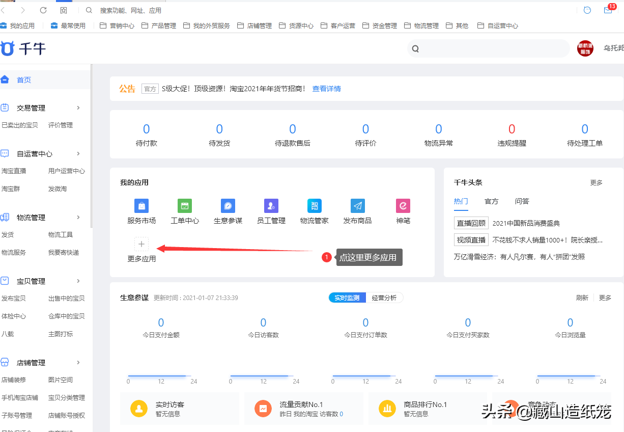Click the 违规提醒 red count
This screenshot has width=624, height=432.
512,129
